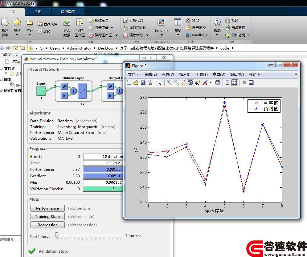This screenshot has width=307, height=257.
Task: Click Show Plot Tools and Dock icon
Action: (x=251, y=83)
